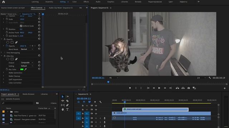
Task: Switch to Color workspace
Action: (74, 2)
